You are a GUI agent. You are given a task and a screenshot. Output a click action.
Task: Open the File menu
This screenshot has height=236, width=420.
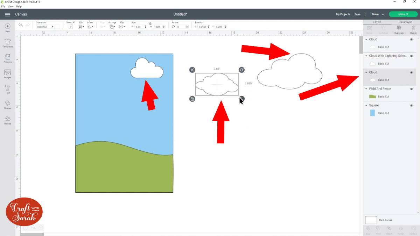[3, 6]
